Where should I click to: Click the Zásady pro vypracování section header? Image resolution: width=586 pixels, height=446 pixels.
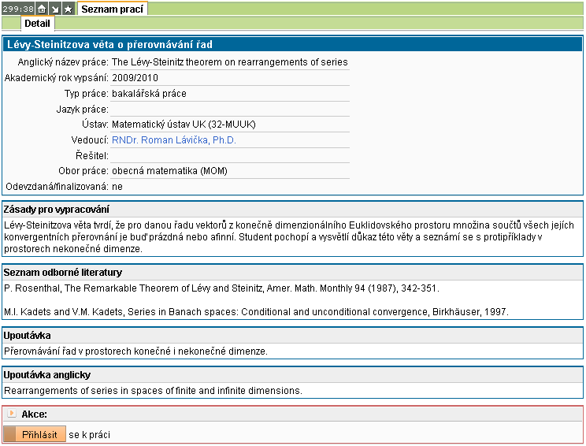click(x=56, y=210)
